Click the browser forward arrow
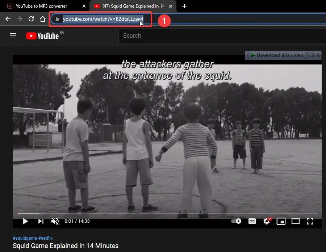 (20, 19)
